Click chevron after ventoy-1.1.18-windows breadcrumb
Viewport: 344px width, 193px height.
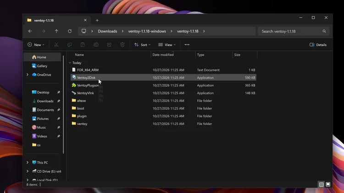[x=172, y=31]
